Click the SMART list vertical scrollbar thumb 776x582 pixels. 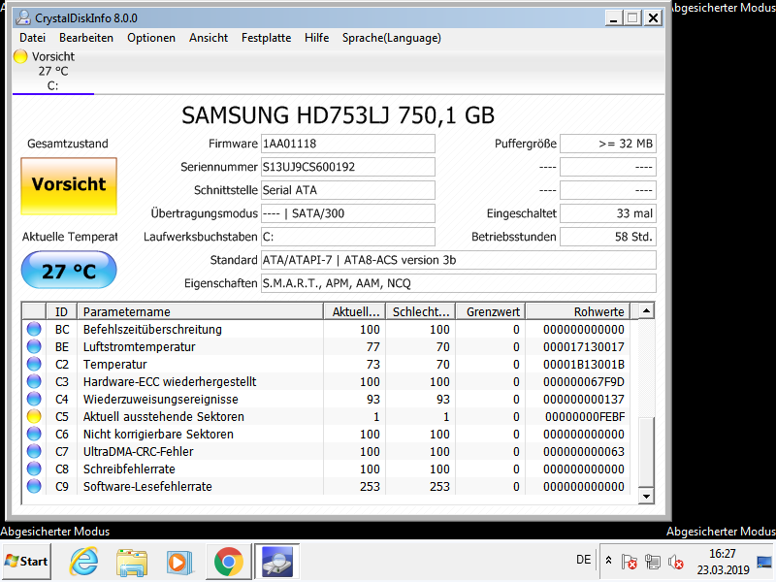[x=646, y=451]
